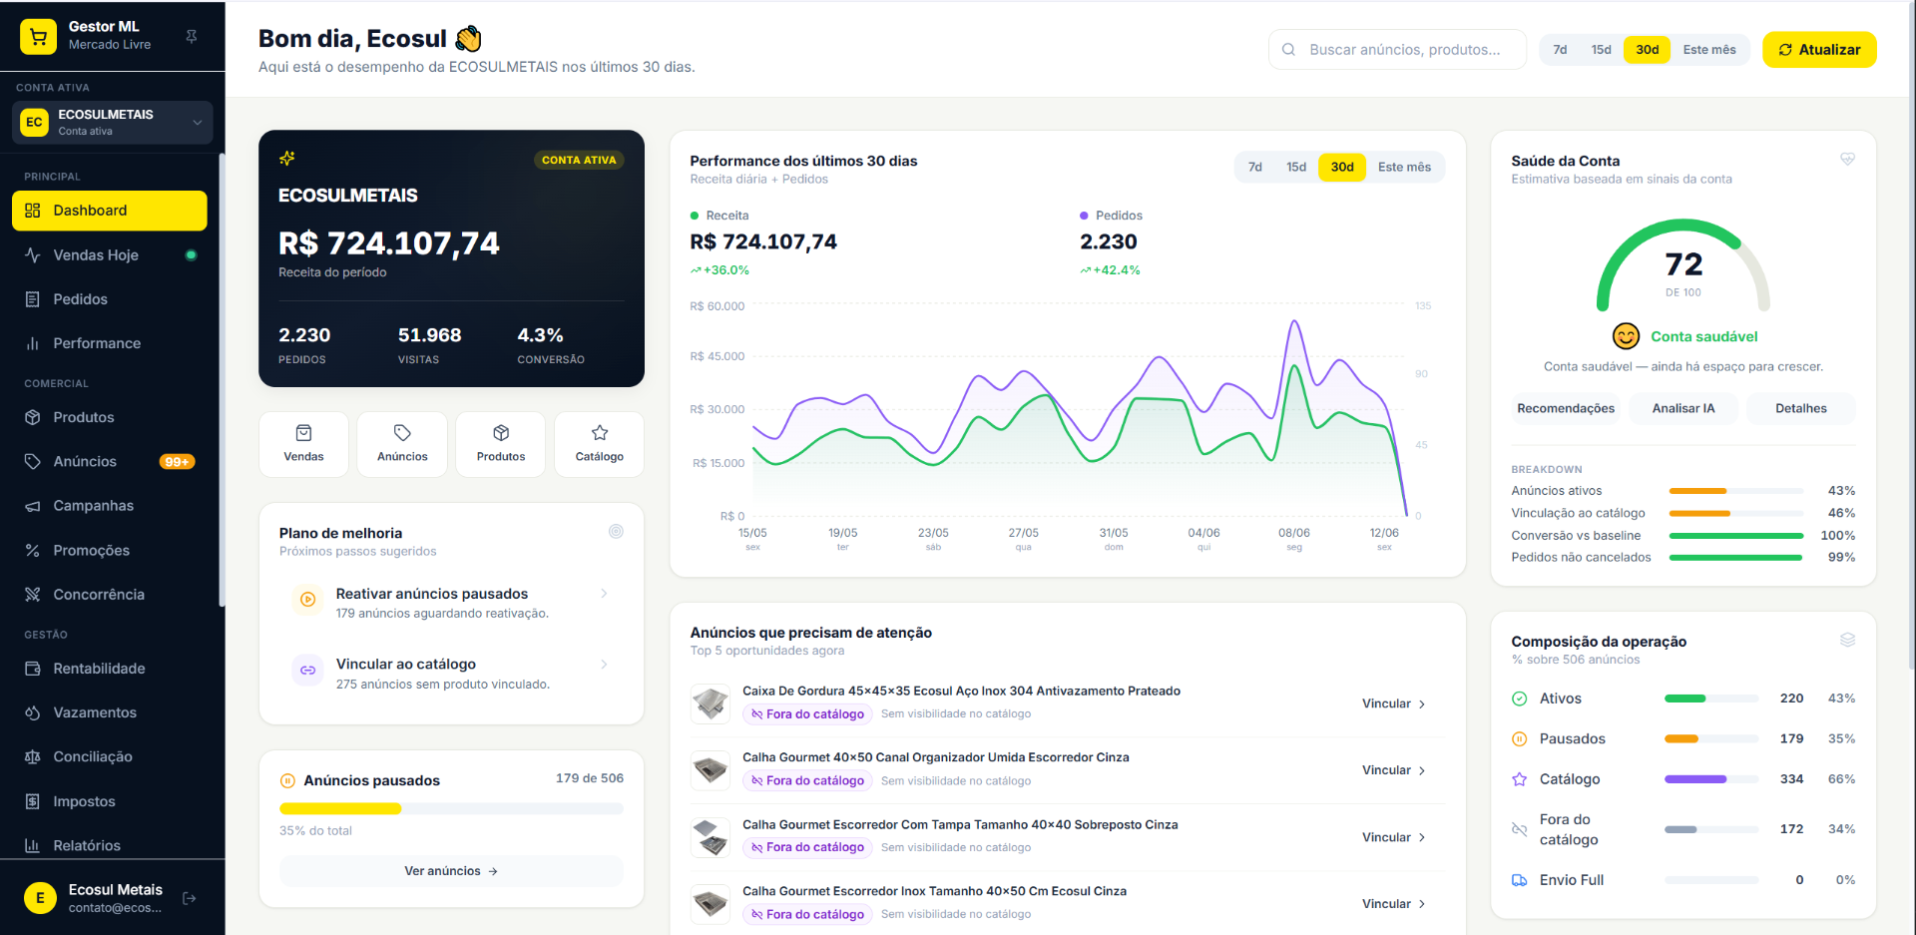Navigate to Performance in sidebar
The height and width of the screenshot is (935, 1916).
[110, 343]
